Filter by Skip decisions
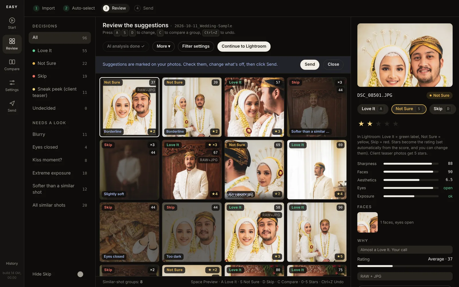The image size is (459, 287). 60,76
